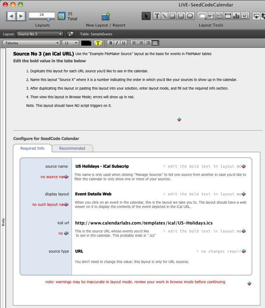Select the Field/Control tool
The width and height of the screenshot is (265, 308).
tap(202, 16)
